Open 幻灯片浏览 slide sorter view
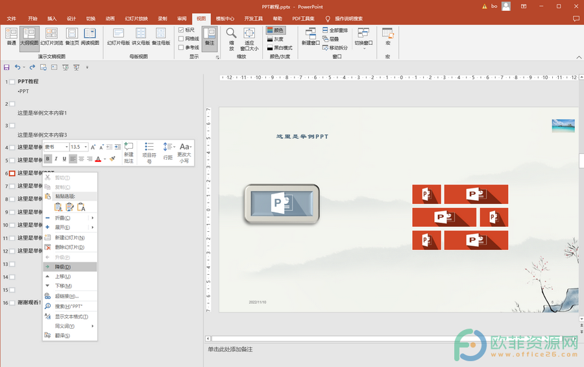This screenshot has height=367, width=584. tap(51, 36)
